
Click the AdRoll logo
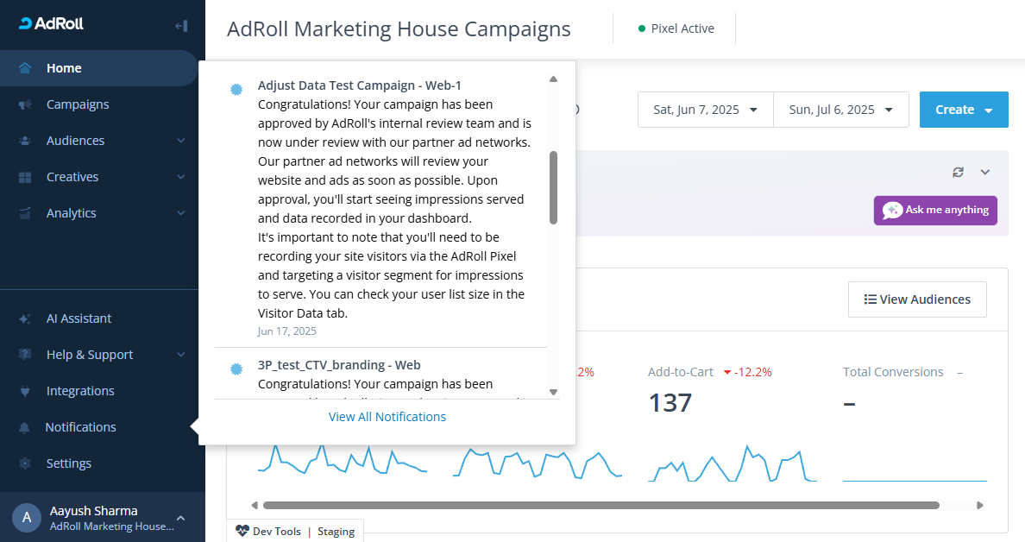pos(51,24)
